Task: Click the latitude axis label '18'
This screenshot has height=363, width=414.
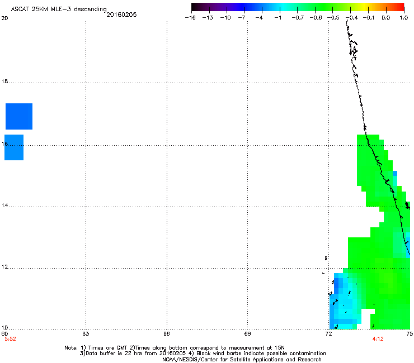Action: point(4,82)
